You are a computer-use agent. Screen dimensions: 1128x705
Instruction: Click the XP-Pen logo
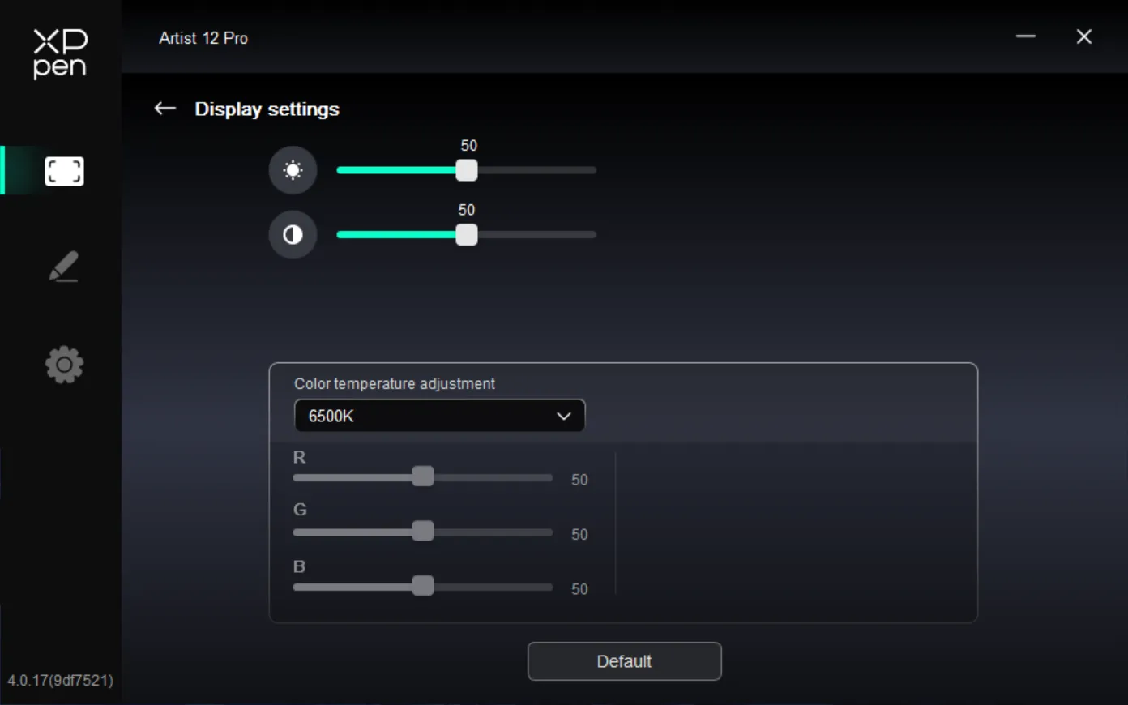coord(60,53)
